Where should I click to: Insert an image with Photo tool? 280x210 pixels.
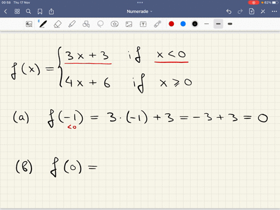point(129,24)
